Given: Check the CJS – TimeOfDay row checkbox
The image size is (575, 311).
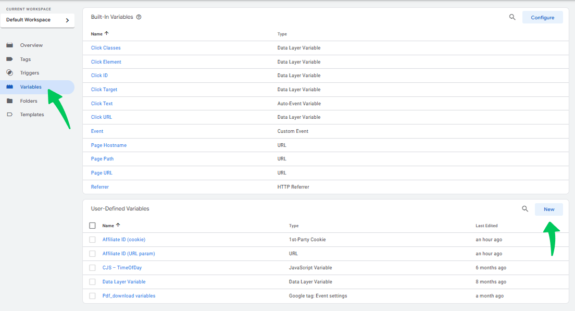Looking at the screenshot, I should [92, 268].
